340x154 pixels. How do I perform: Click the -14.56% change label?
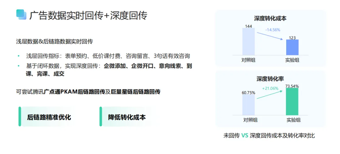[x=273, y=30]
